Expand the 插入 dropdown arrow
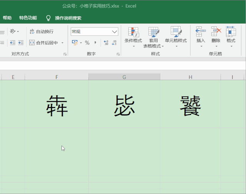 coord(201,46)
